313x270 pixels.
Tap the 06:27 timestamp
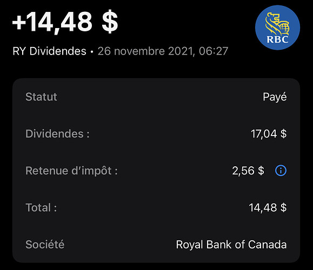[214, 51]
